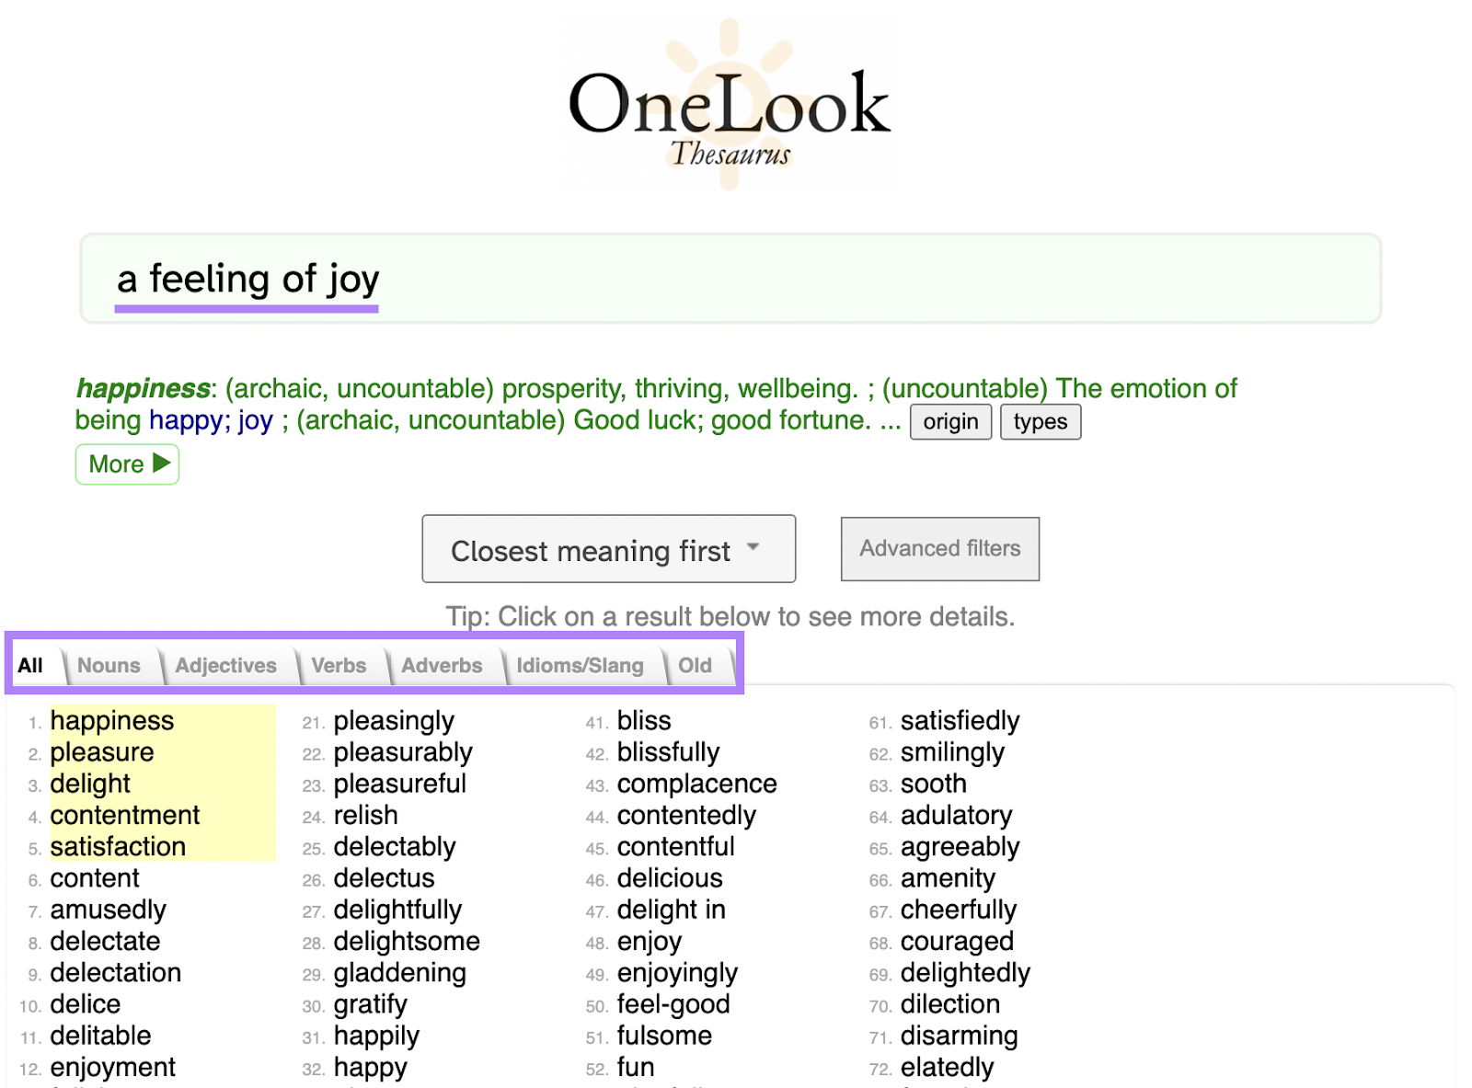Viewport: 1472px width, 1088px height.
Task: Open the result 'contentment'
Action: click(x=125, y=815)
